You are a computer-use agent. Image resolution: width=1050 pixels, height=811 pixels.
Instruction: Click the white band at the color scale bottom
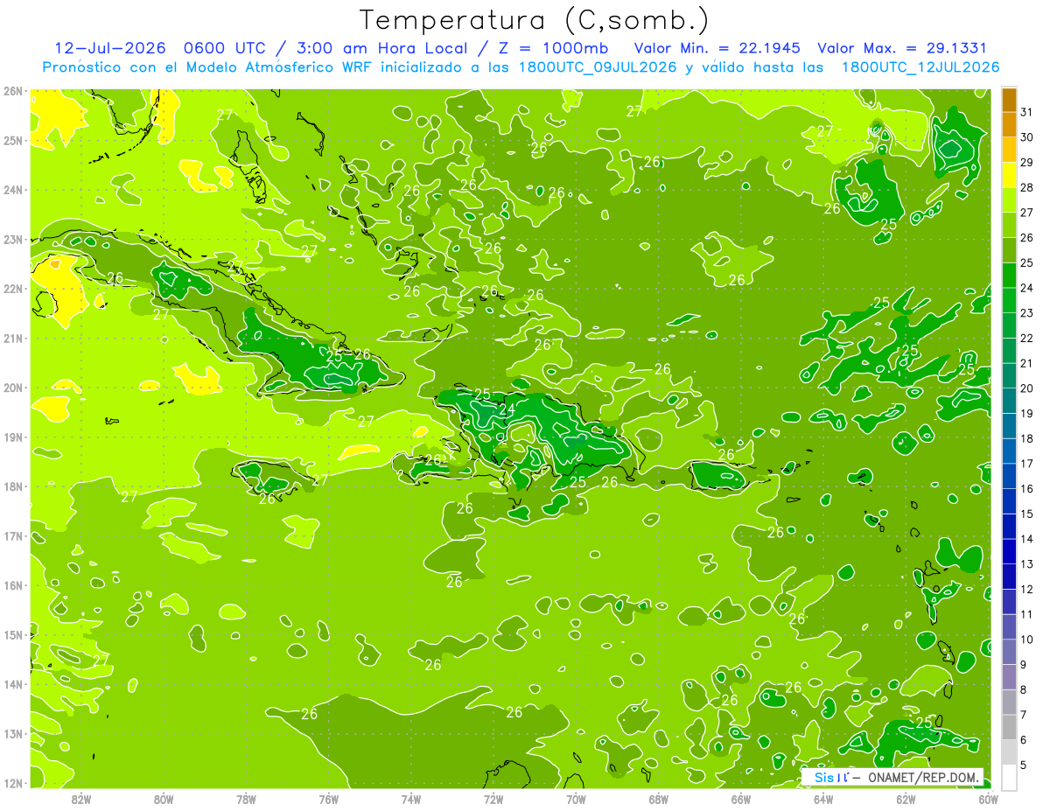(1009, 777)
